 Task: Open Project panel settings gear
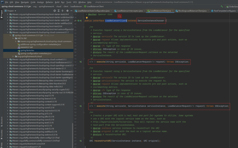pyautogui.click(x=68, y=11)
